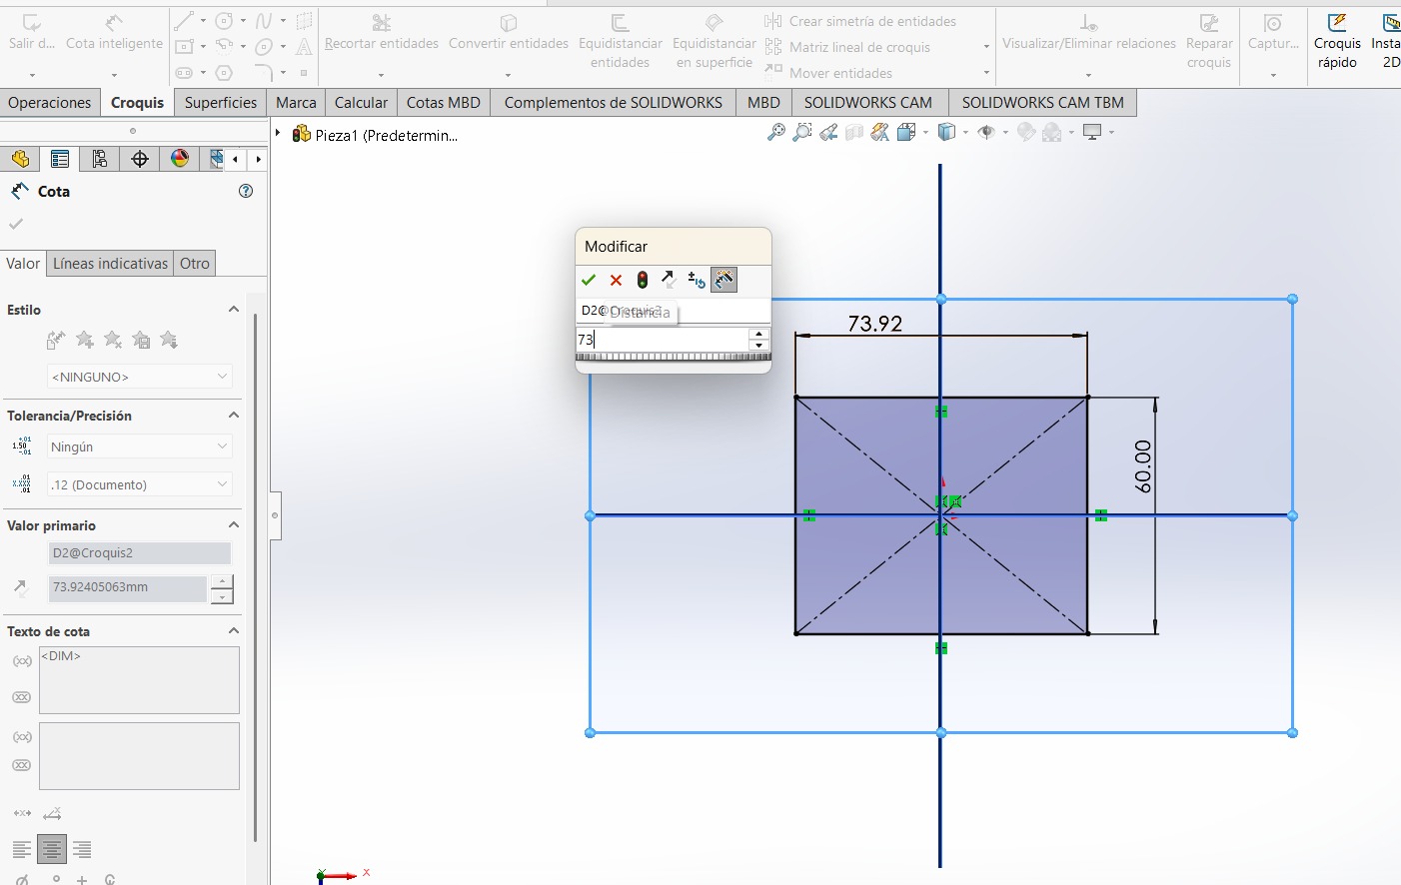Click the Display Style cube icon
Screen dimensions: 1401x885
pos(947,133)
